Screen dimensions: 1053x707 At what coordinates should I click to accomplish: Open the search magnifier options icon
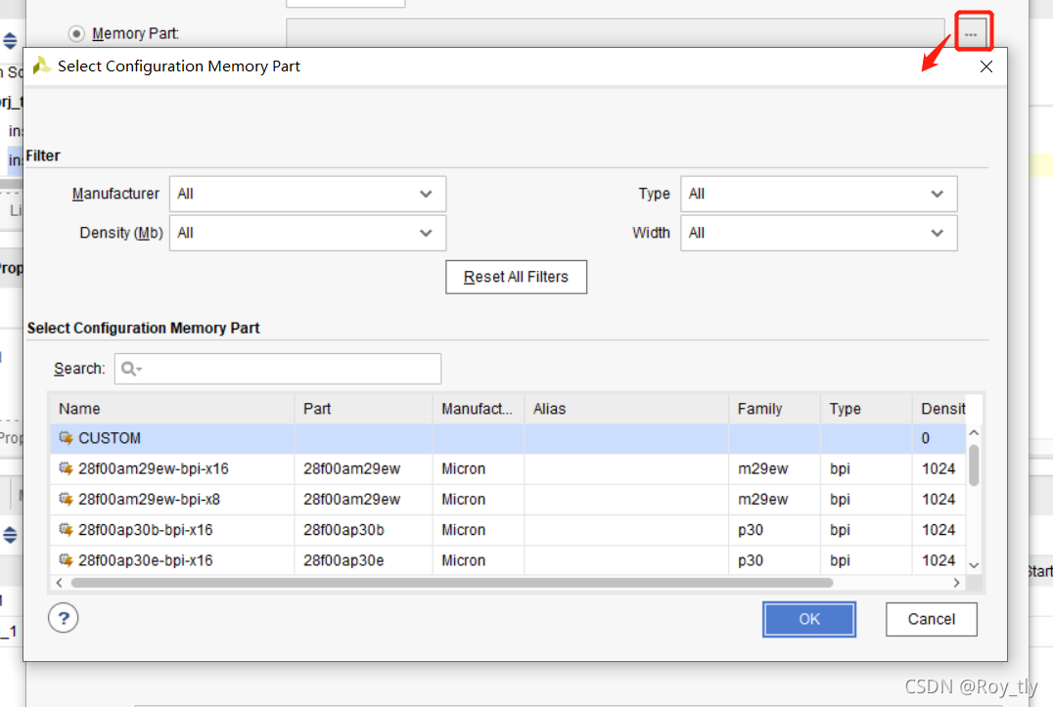point(131,369)
